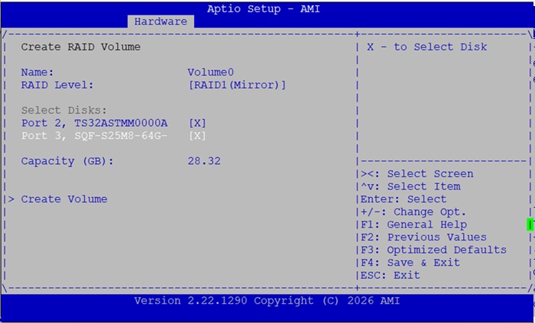Image resolution: width=535 pixels, height=323 pixels.
Task: Open the RAID Level RAID1(Mirror) dropdown
Action: pyautogui.click(x=237, y=85)
